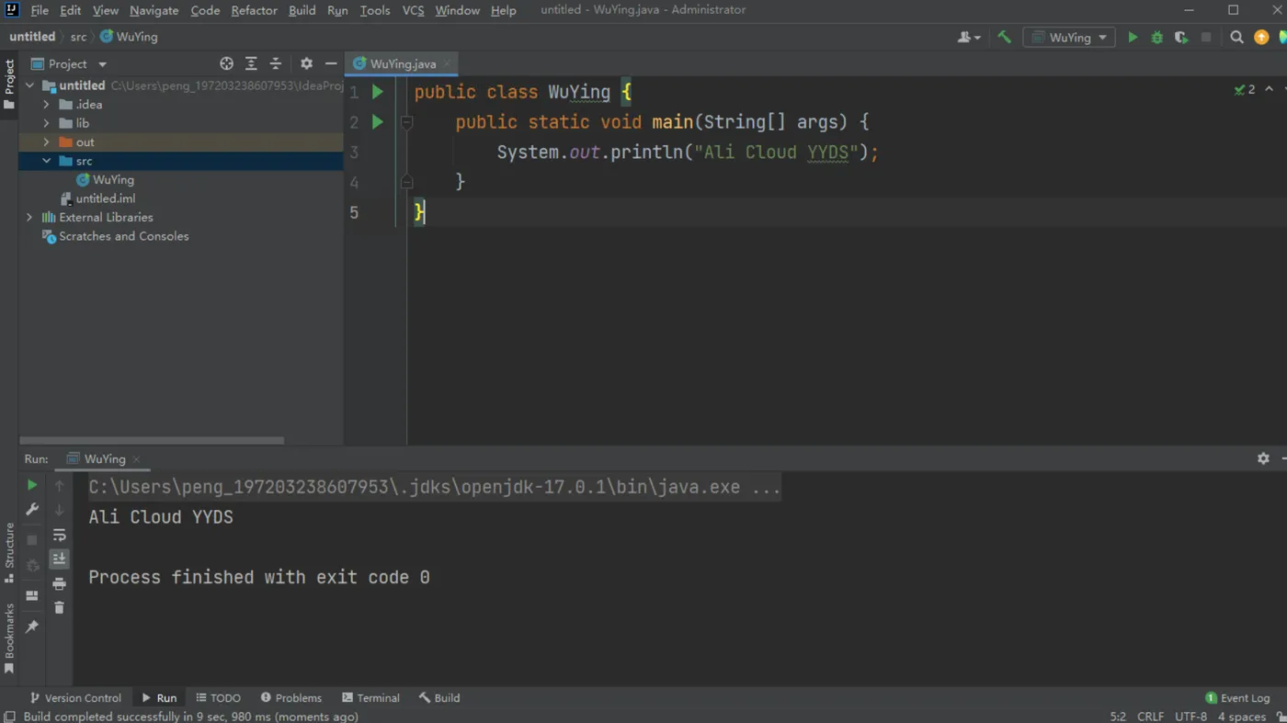
Task: Collapse all nodes in Project panel
Action: (275, 63)
